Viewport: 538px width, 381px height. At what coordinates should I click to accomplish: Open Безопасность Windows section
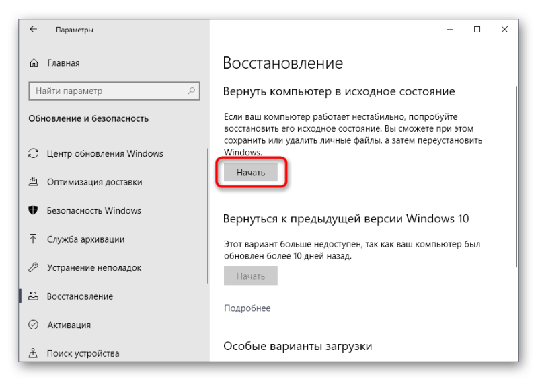tap(93, 210)
